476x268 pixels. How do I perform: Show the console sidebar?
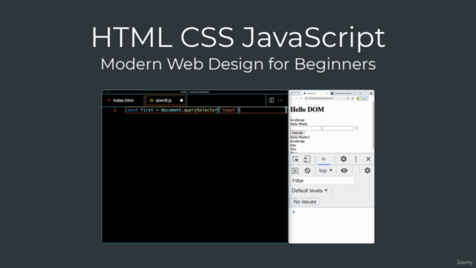coord(295,170)
